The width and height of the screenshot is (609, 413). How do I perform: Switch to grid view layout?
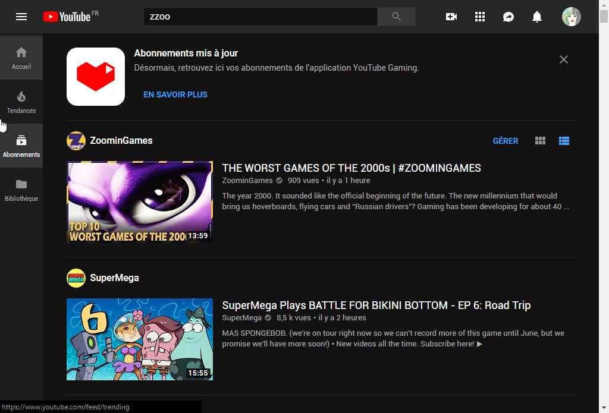540,141
